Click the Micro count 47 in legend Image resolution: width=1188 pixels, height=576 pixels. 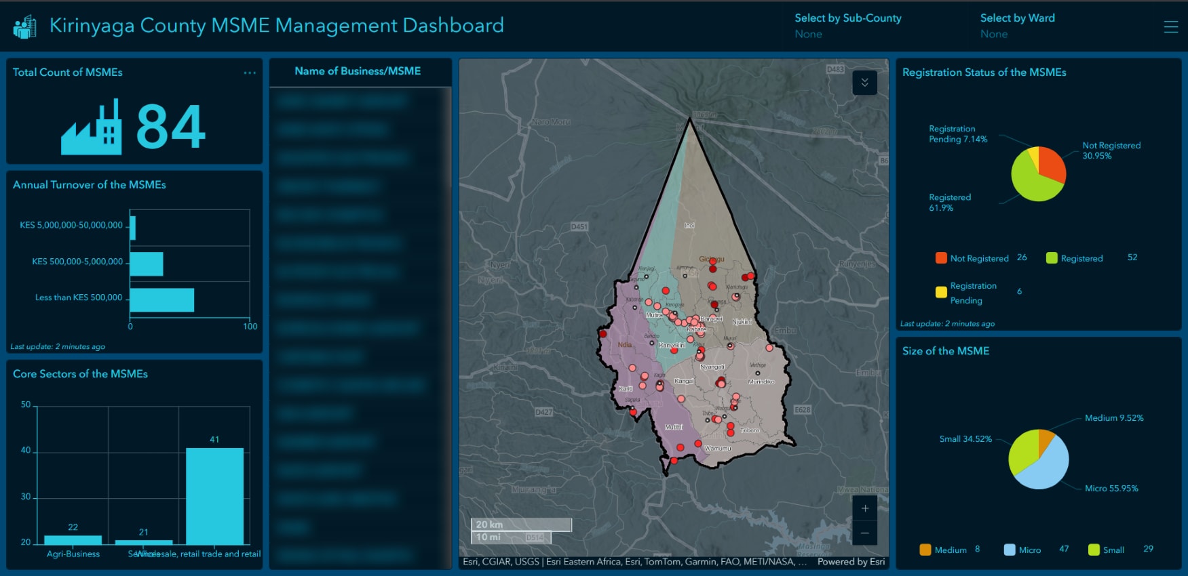pyautogui.click(x=1064, y=549)
